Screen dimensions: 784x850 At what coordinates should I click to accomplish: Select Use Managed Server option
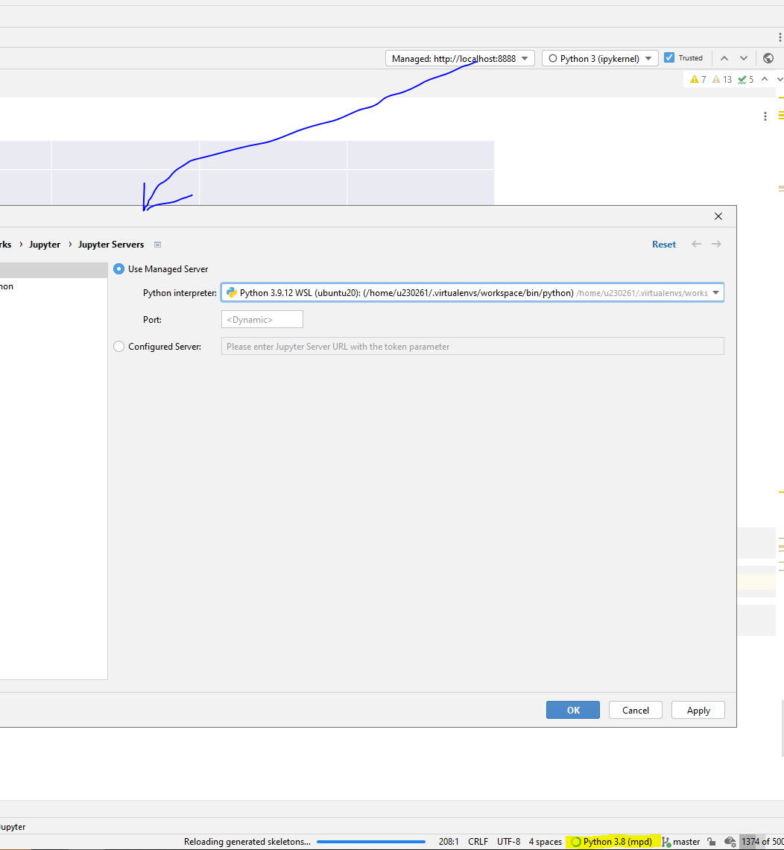[118, 269]
